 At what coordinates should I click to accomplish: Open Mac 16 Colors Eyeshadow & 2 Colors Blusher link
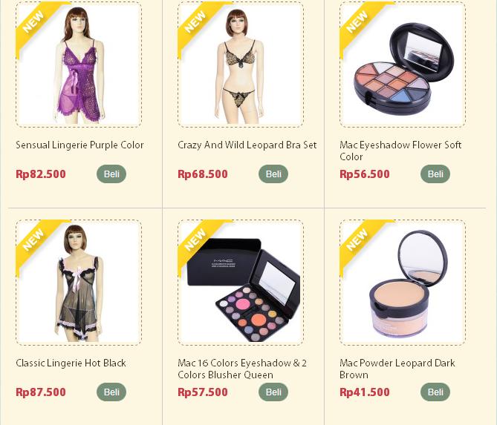(x=242, y=369)
